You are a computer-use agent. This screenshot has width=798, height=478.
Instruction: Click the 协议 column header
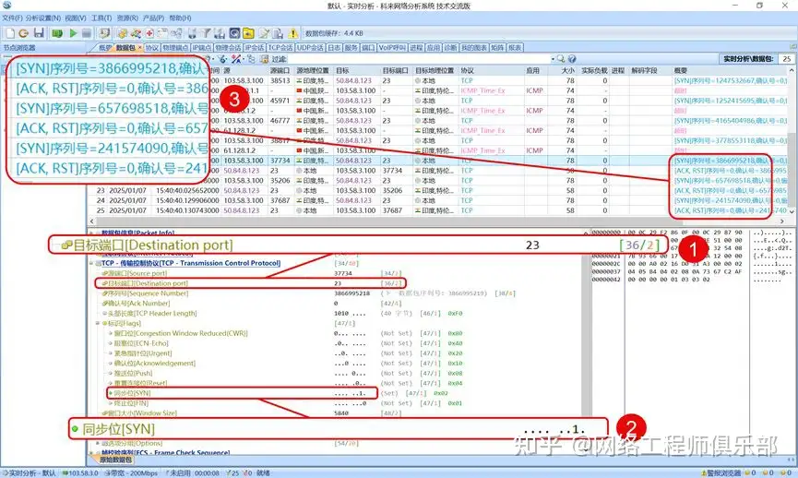coord(468,69)
